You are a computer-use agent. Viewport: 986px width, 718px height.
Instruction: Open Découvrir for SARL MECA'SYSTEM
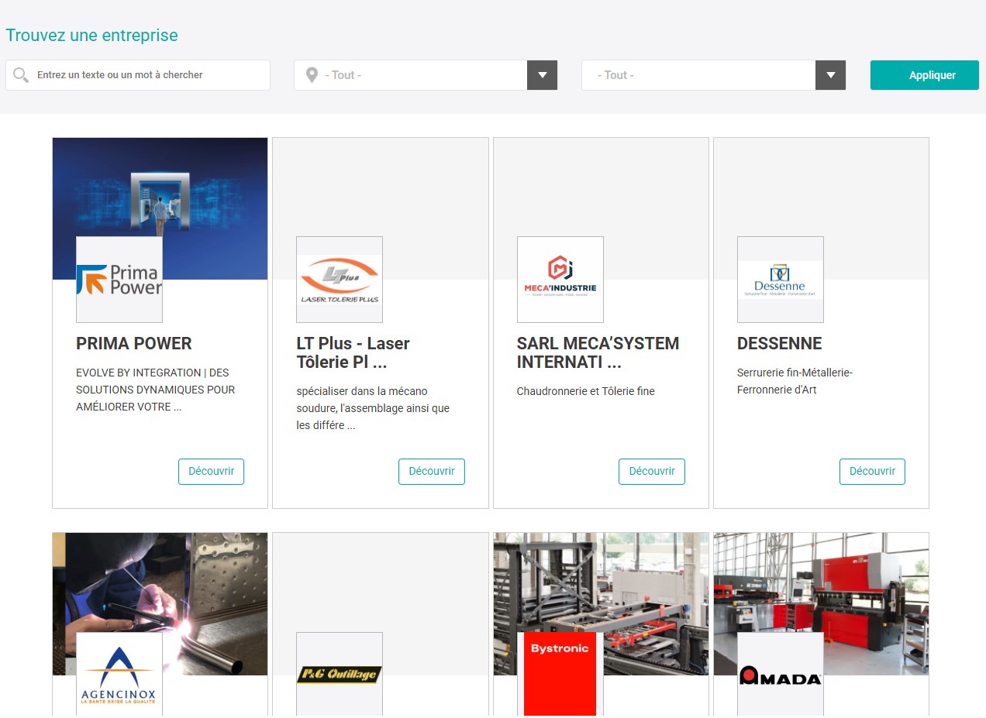(651, 471)
